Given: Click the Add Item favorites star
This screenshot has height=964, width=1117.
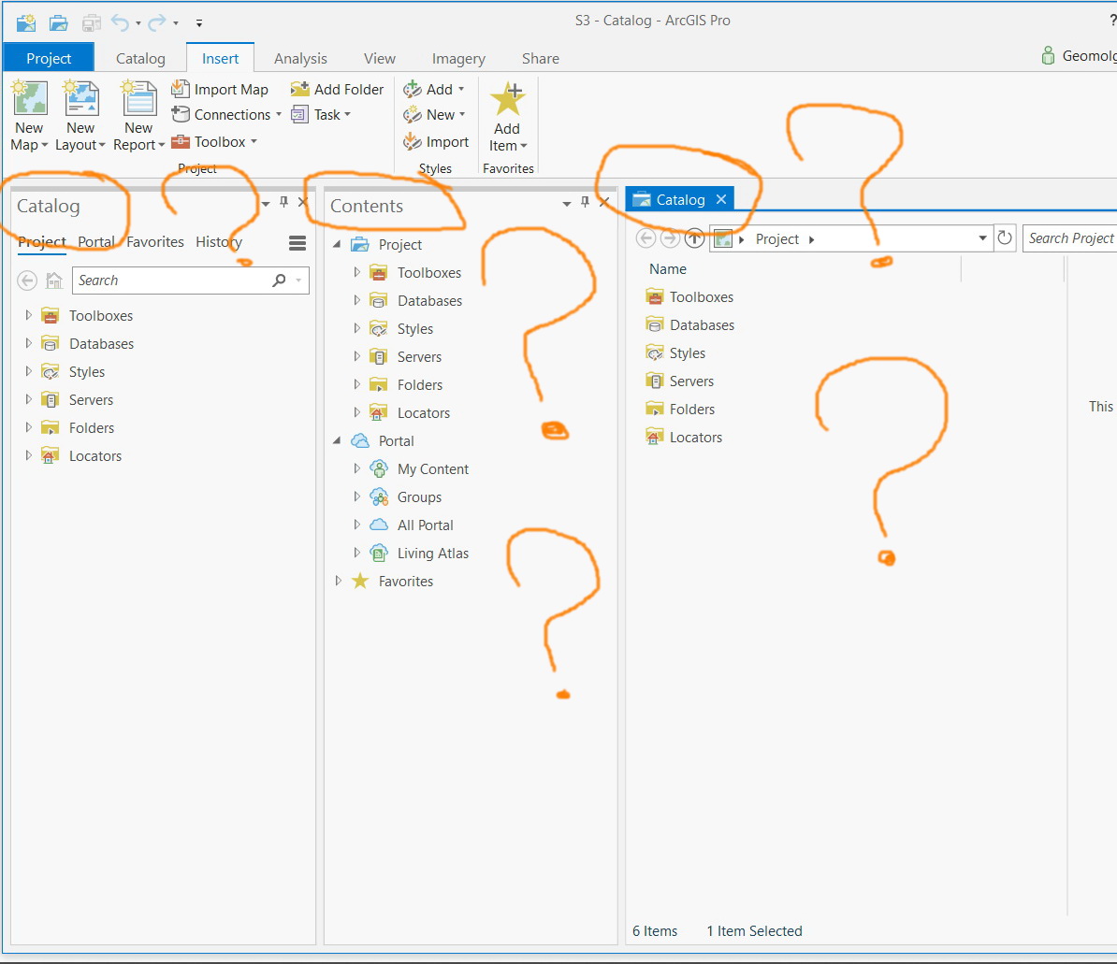Looking at the screenshot, I should 508,98.
